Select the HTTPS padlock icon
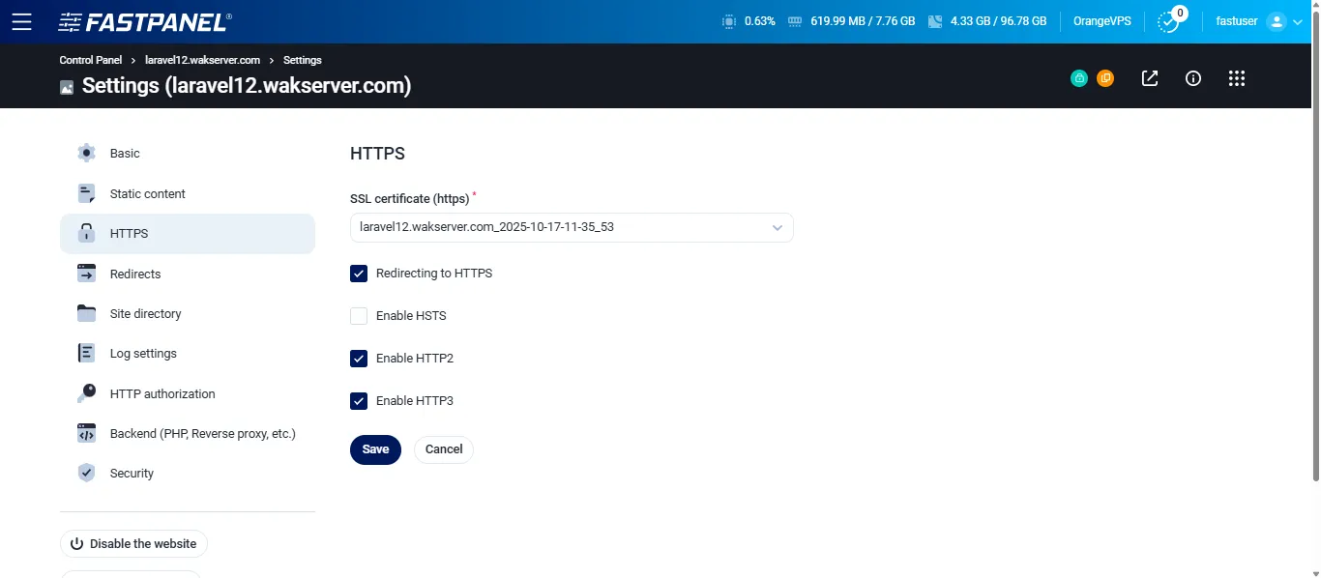 point(86,233)
